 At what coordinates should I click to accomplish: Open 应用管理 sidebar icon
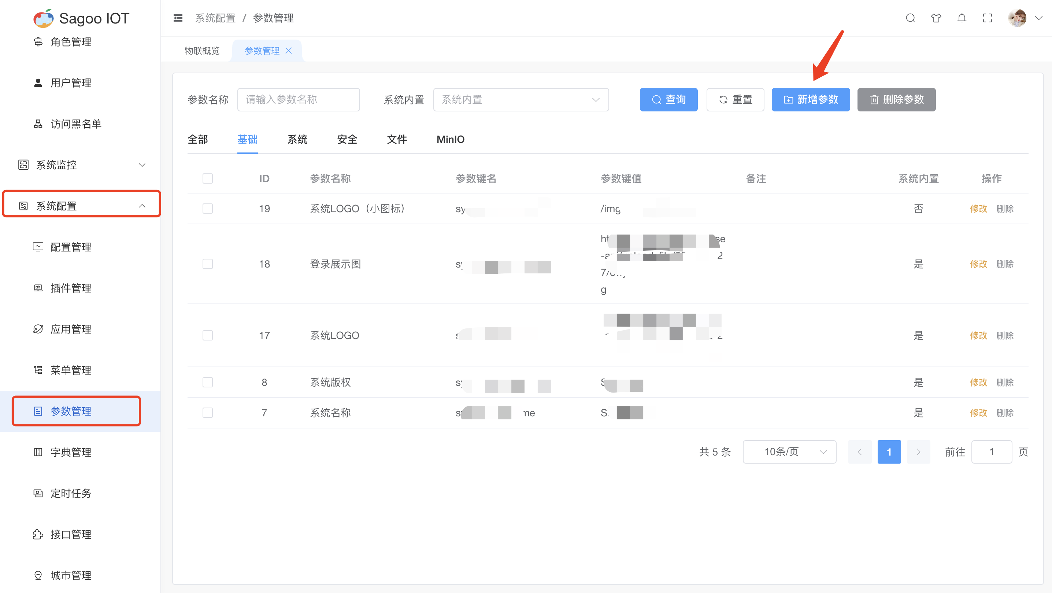pos(38,329)
